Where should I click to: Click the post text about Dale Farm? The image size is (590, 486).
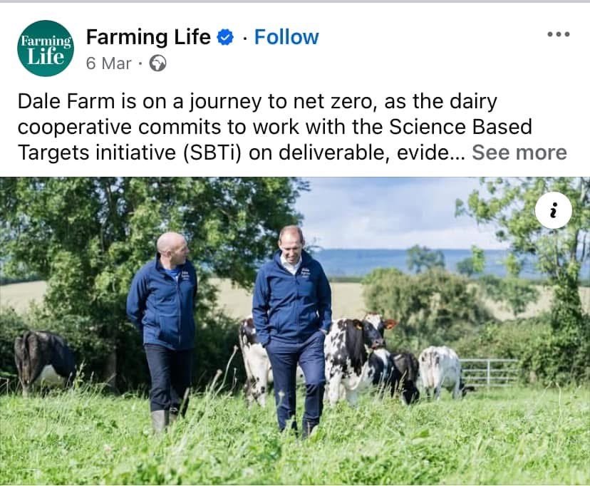[274, 127]
